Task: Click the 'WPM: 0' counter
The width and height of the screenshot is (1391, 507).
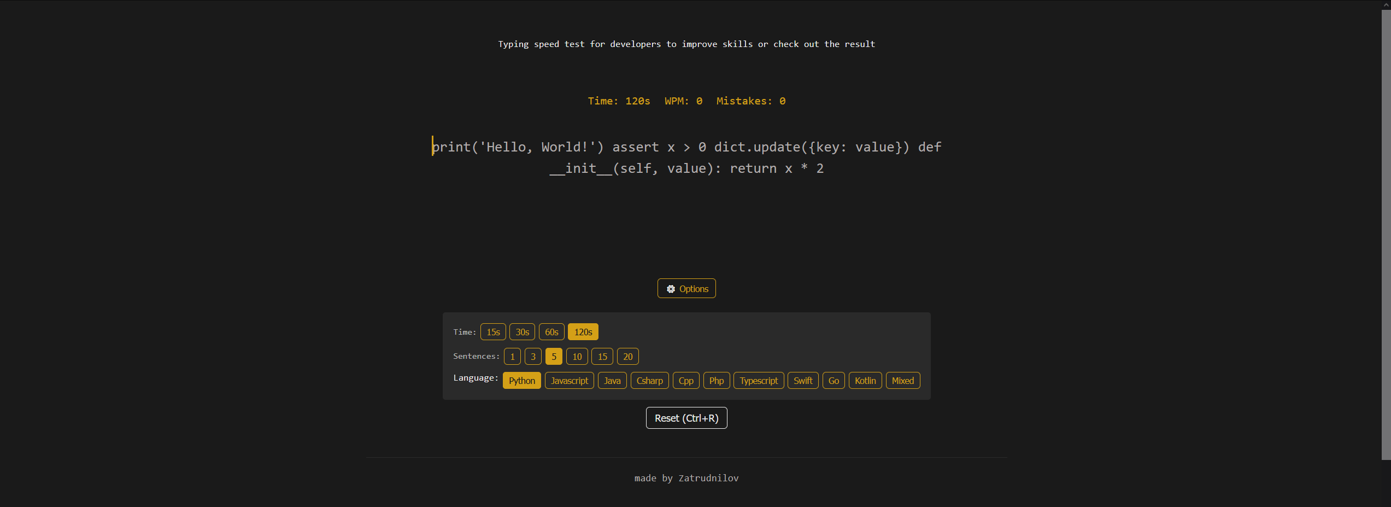Action: click(x=683, y=101)
